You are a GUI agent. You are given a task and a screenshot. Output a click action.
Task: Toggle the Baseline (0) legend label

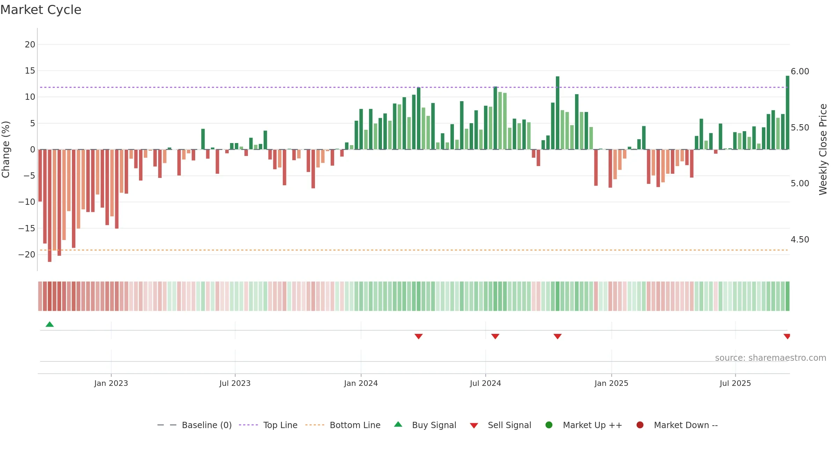coord(207,425)
